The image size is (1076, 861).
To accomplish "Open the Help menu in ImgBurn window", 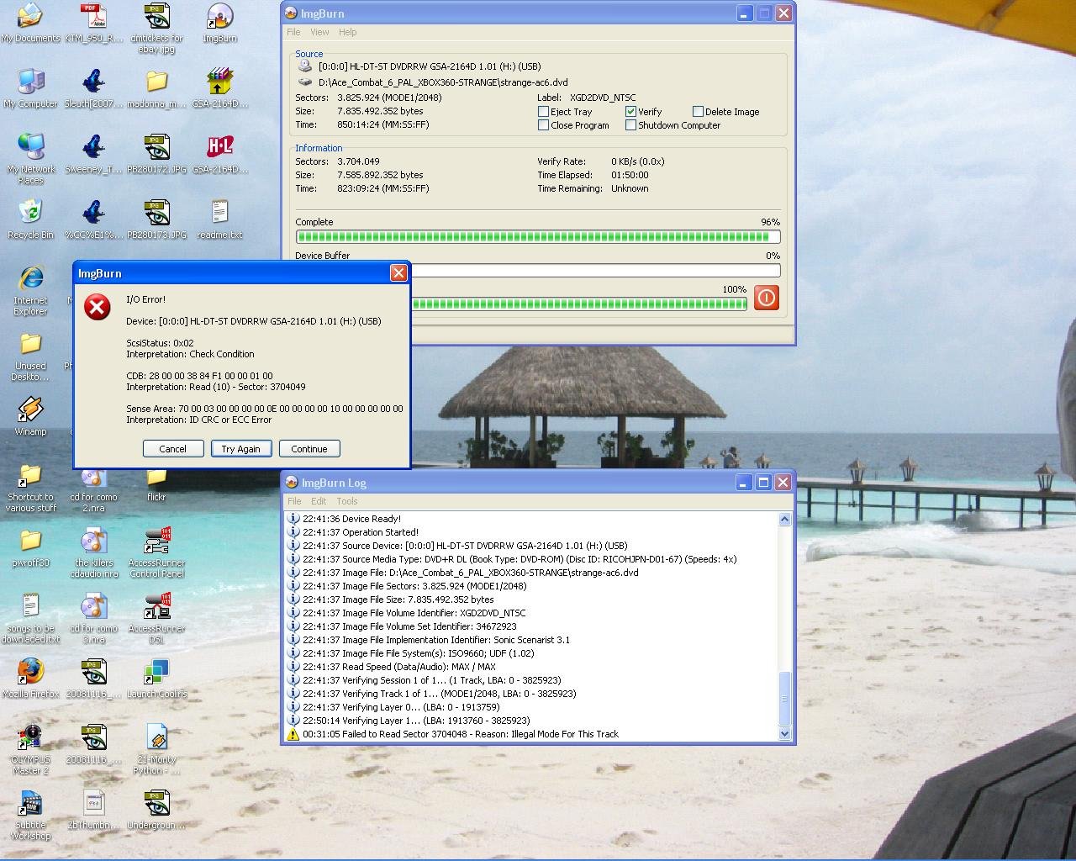I will [x=347, y=32].
